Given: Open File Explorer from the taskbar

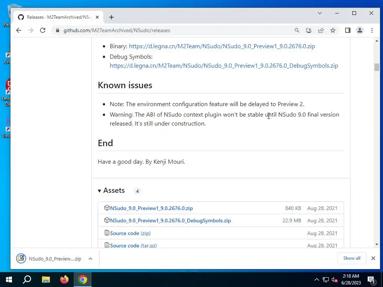Looking at the screenshot, I should (46, 280).
